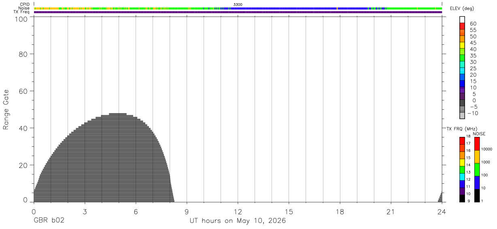Click '80' on the Range Gate axis

pos(23,54)
